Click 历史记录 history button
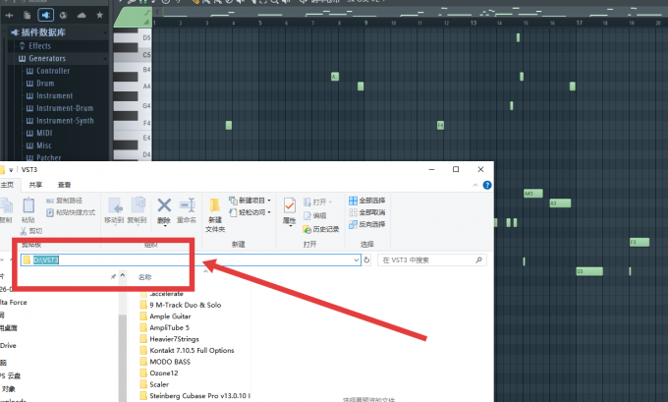This screenshot has height=402, width=668. (321, 229)
